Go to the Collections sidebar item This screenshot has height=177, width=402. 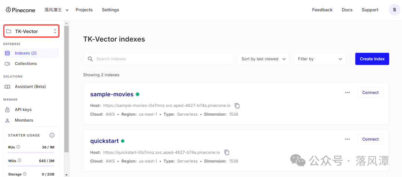click(26, 64)
